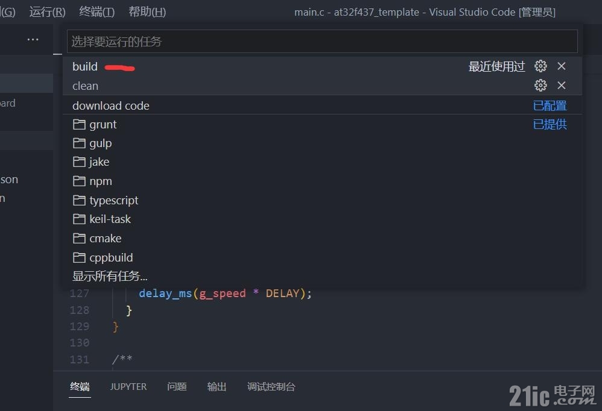
Task: Open the grunt task folder
Action: click(x=322, y=125)
